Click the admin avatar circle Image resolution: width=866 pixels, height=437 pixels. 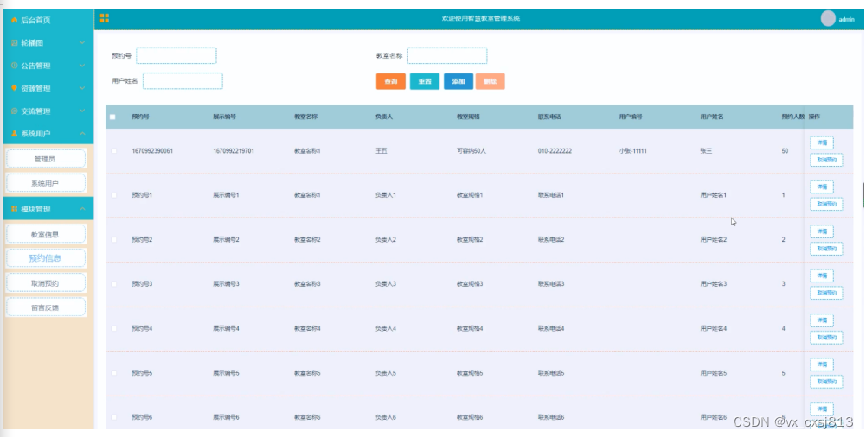[x=828, y=19]
